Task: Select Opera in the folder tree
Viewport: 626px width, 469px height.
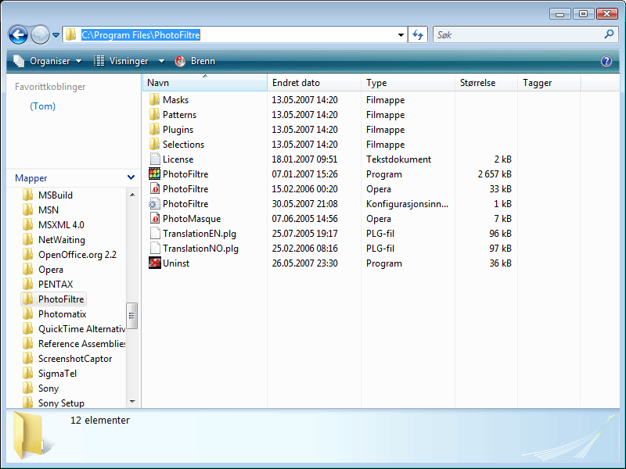Action: pyautogui.click(x=50, y=270)
